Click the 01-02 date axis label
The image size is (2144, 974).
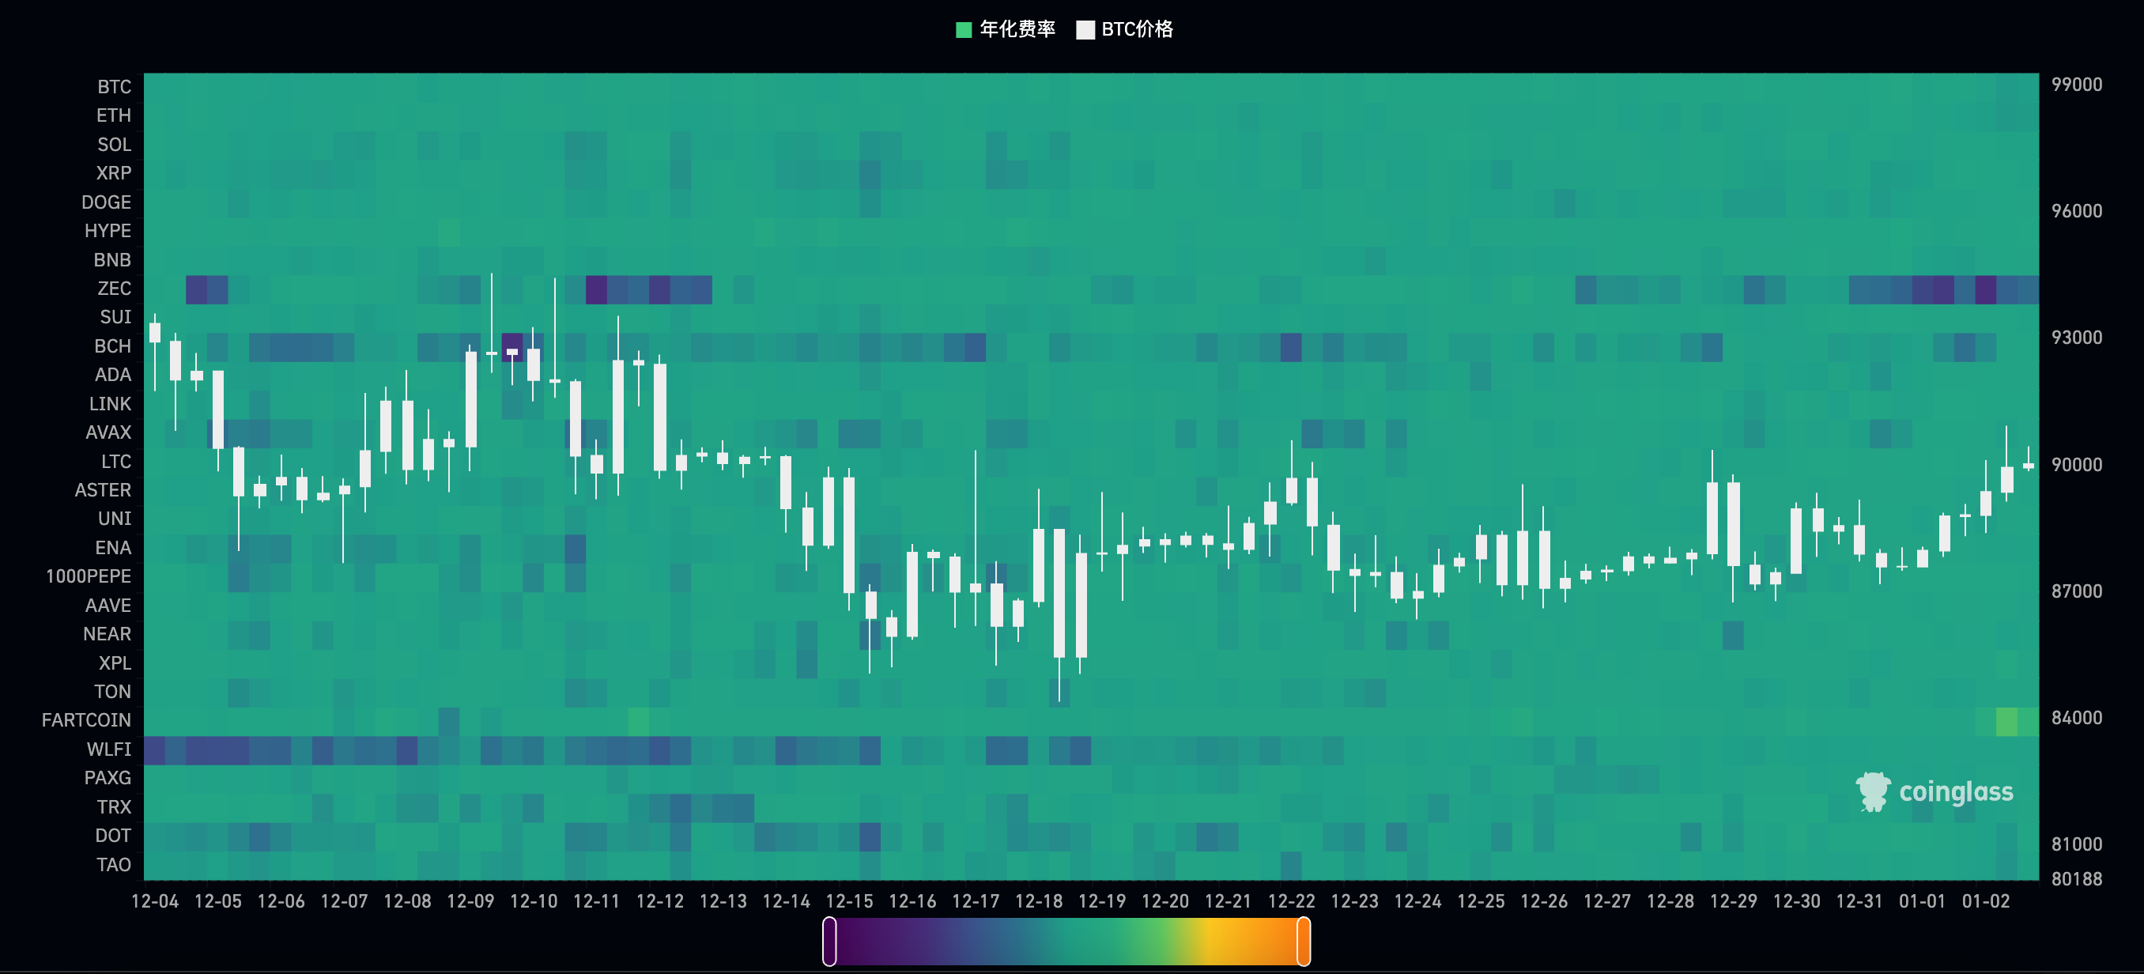pyautogui.click(x=1985, y=901)
